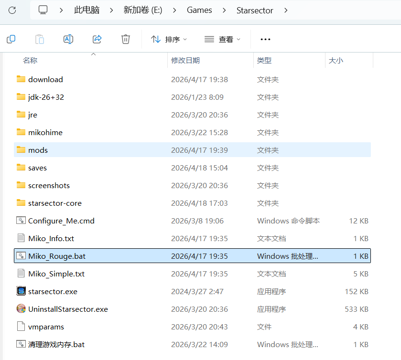Click the copy icon in toolbar
The height and width of the screenshot is (360, 401).
coord(11,39)
